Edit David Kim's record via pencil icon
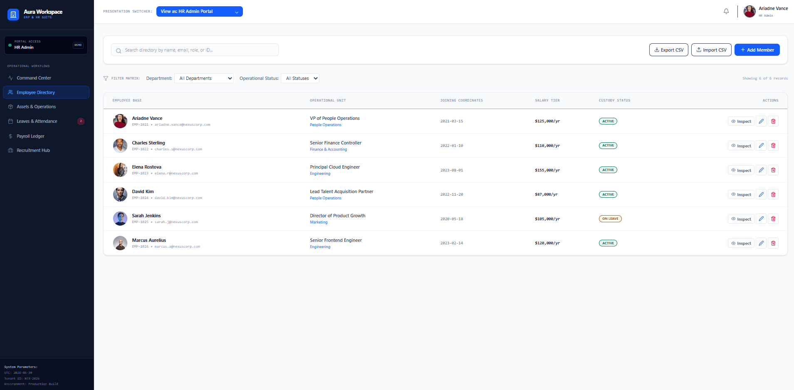 (x=761, y=194)
